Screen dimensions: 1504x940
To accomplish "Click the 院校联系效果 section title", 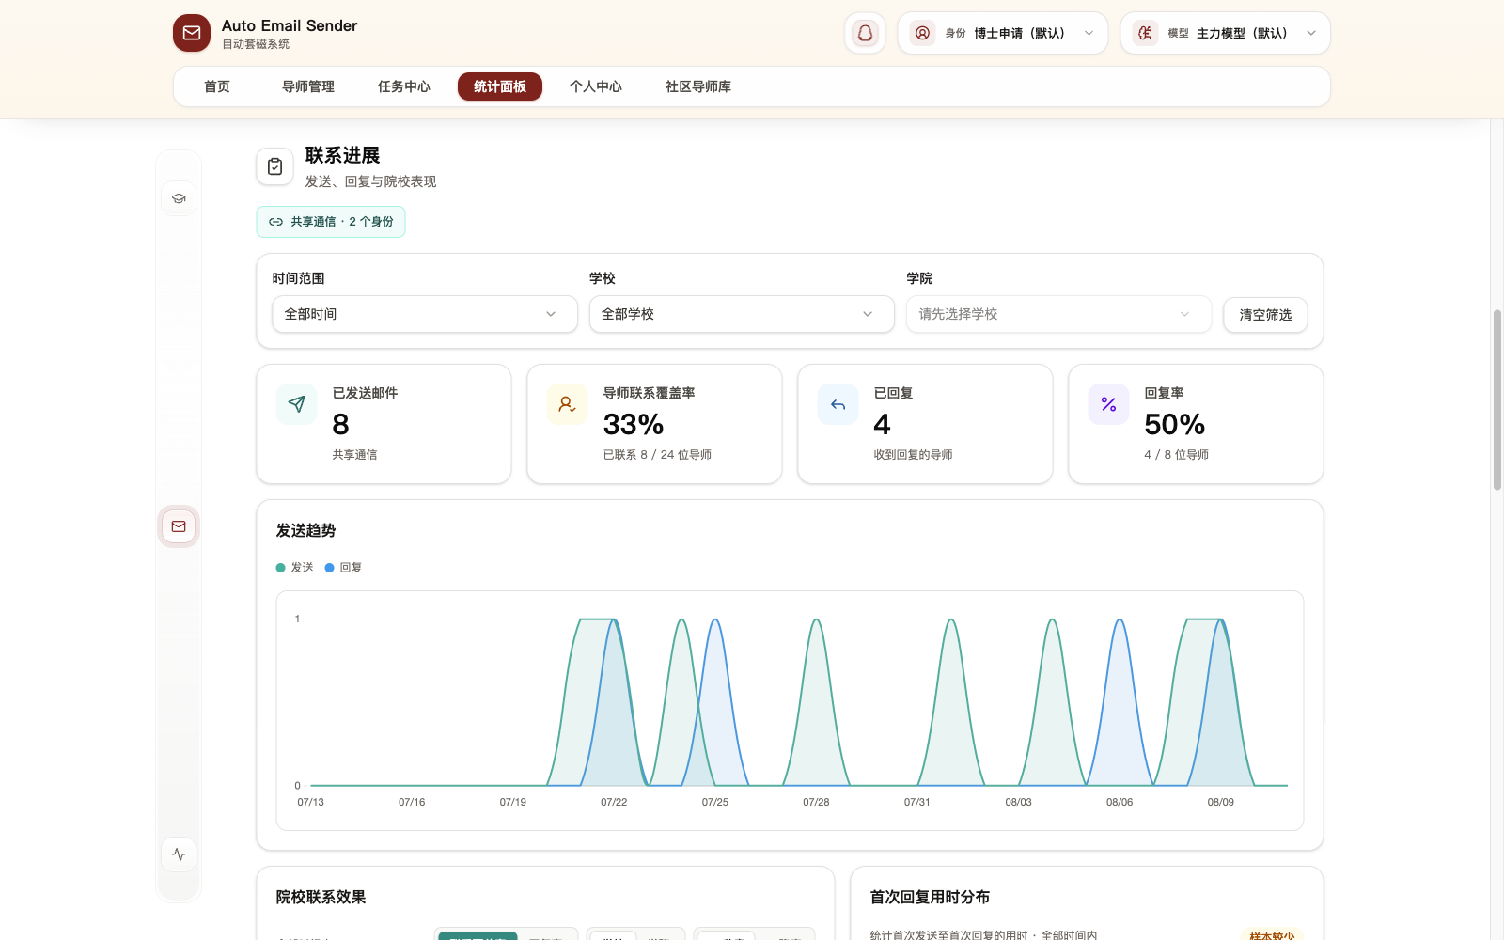I will coord(321,898).
